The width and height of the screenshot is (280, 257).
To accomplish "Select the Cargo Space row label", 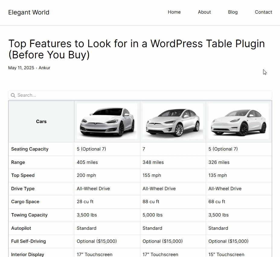I will [25, 202].
